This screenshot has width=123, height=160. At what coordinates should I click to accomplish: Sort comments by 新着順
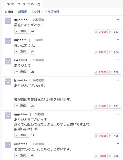pos(22,12)
